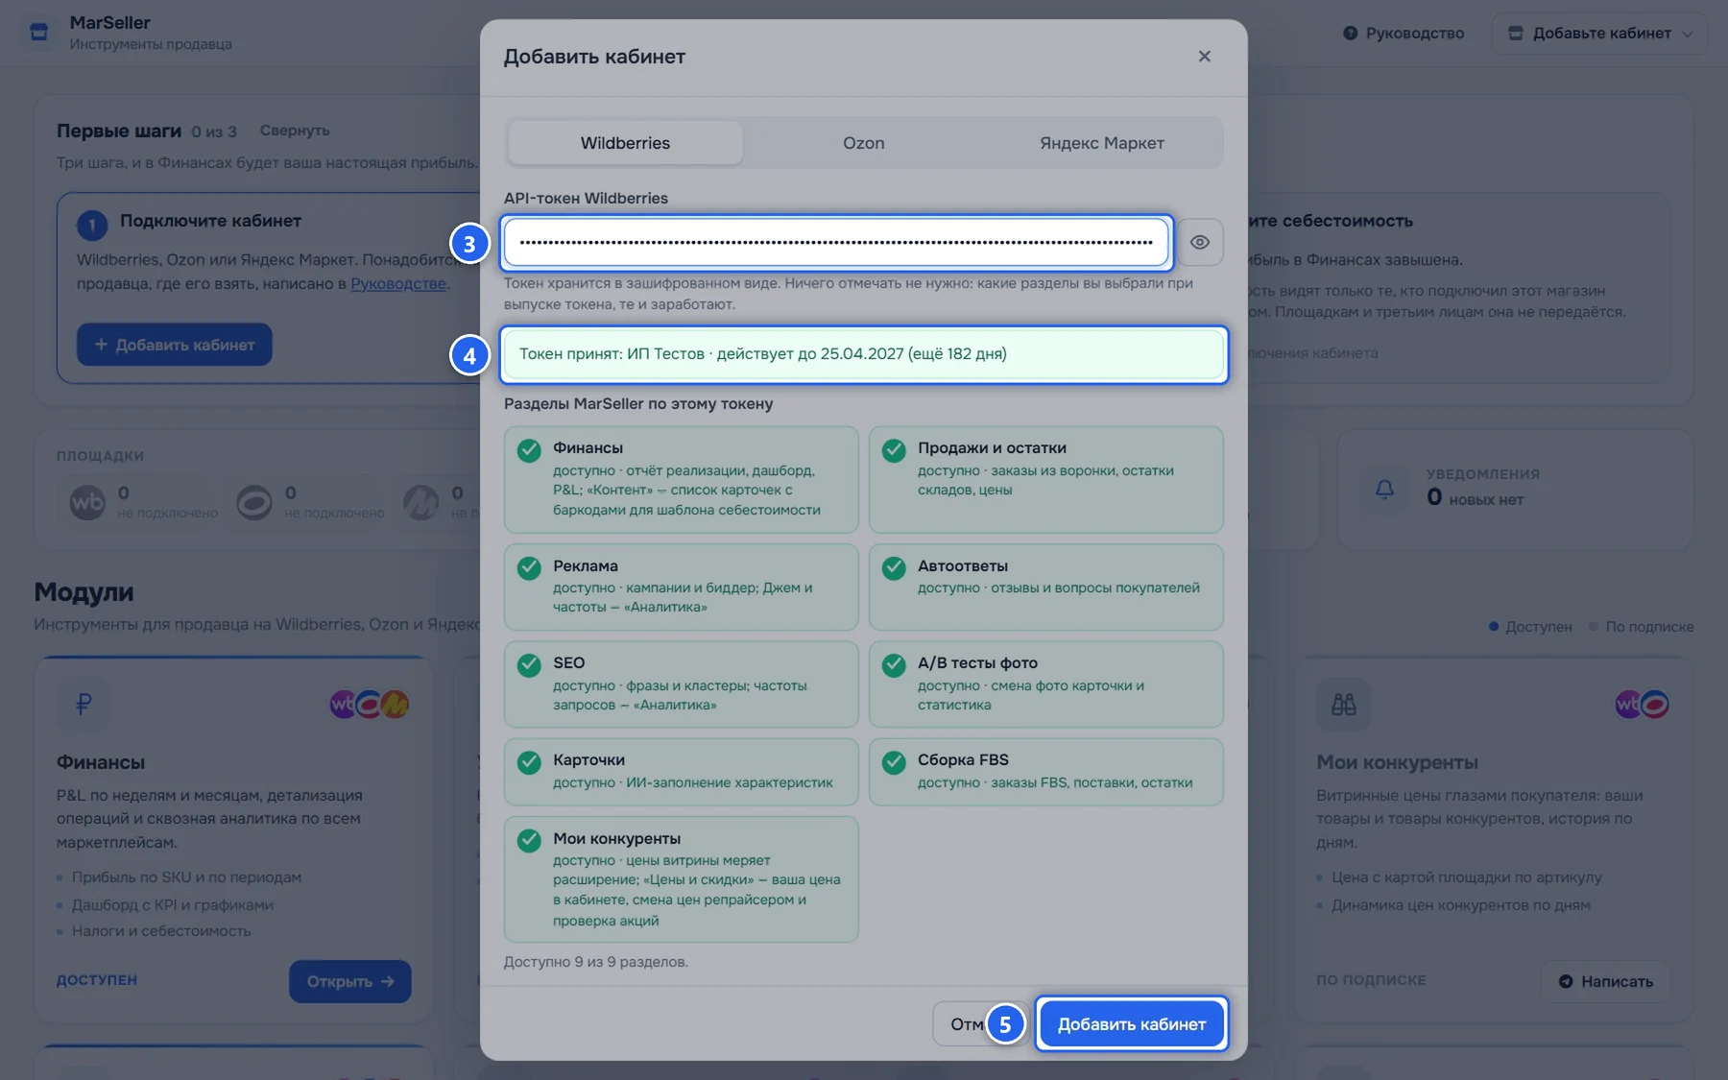The image size is (1728, 1080).
Task: Click the background Добавить кабинет button with plus
Action: coord(175,345)
